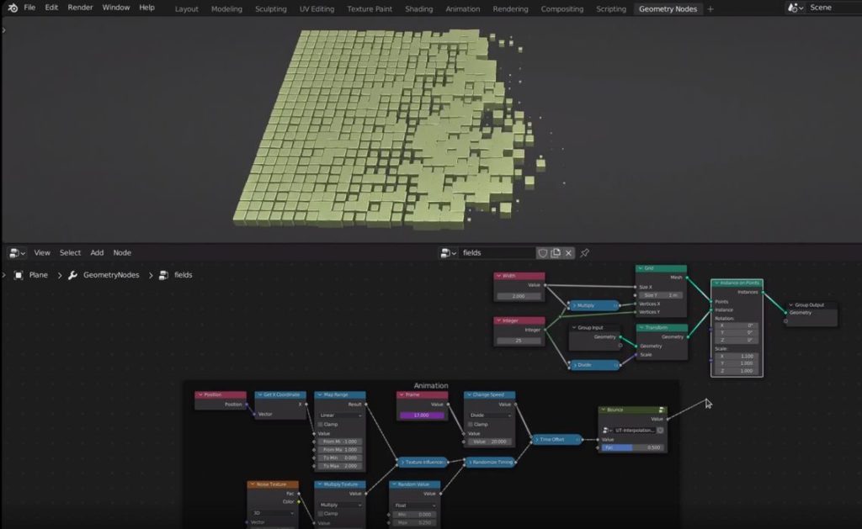Click the Fac slider on Bounce node
Viewport: 862px width, 529px height.
(x=632, y=447)
